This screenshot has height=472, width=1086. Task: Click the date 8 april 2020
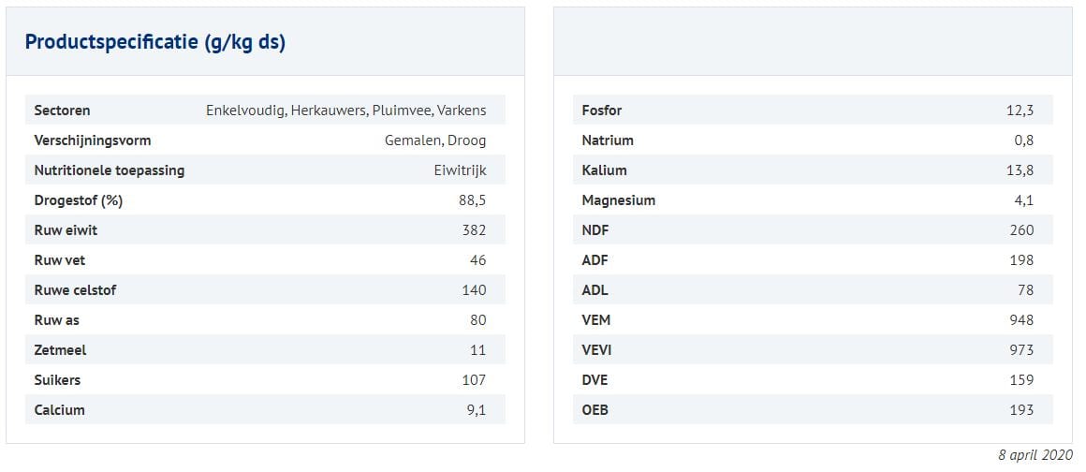point(1035,455)
